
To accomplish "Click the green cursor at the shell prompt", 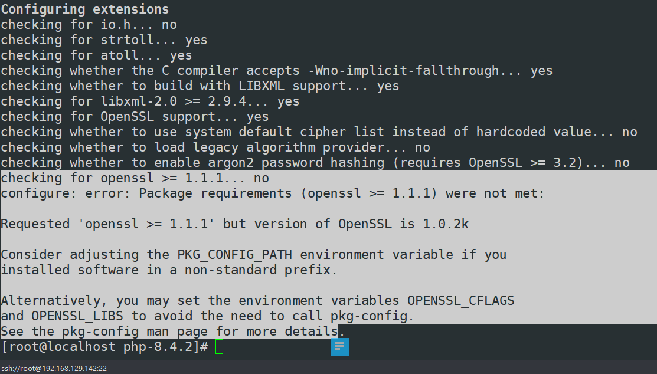I will pyautogui.click(x=220, y=347).
